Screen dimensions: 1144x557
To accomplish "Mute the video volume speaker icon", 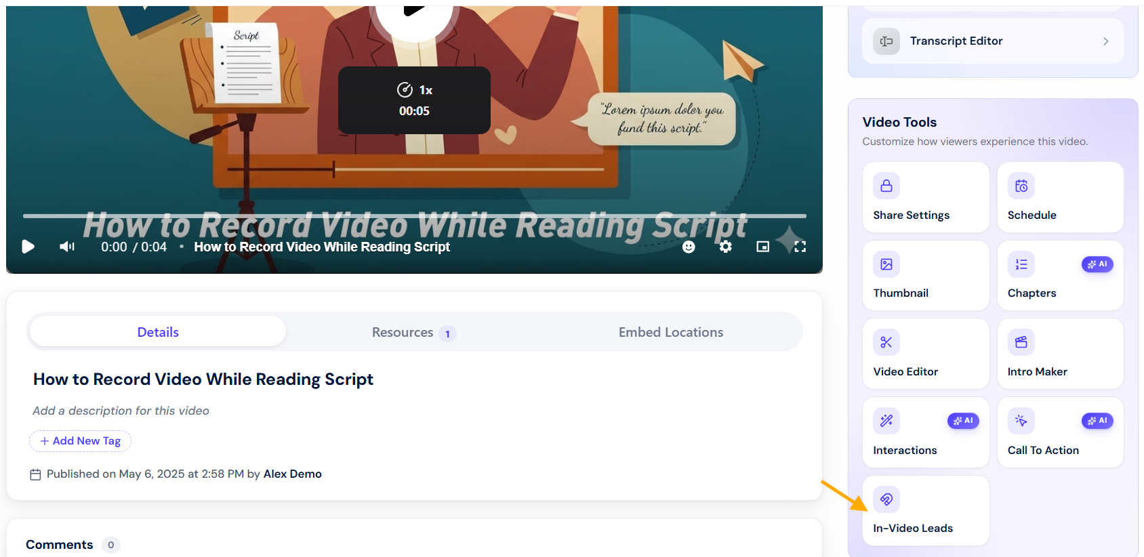I will click(67, 247).
